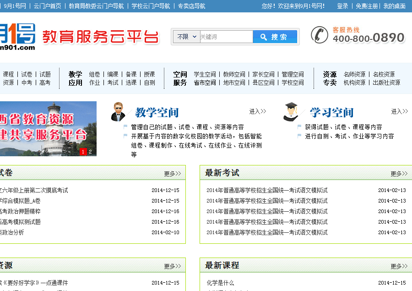Click the 山西省教育资源 banner image
The width and height of the screenshot is (412, 291).
[46, 128]
